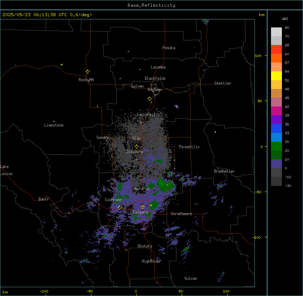Select the red 60–65 dBZ legend swatch
The image size is (303, 296).
[x=276, y=49]
